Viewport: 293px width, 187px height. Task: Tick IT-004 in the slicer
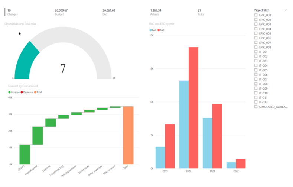[x=256, y=65]
